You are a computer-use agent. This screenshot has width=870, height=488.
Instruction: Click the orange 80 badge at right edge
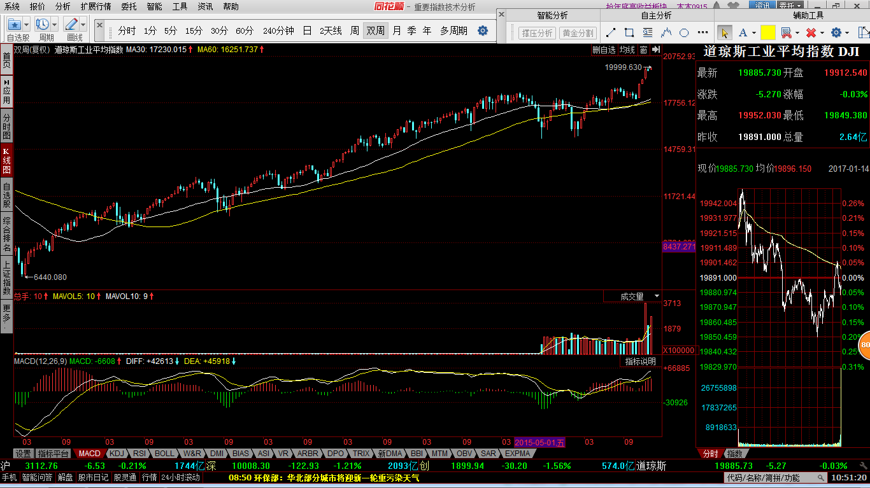[864, 345]
